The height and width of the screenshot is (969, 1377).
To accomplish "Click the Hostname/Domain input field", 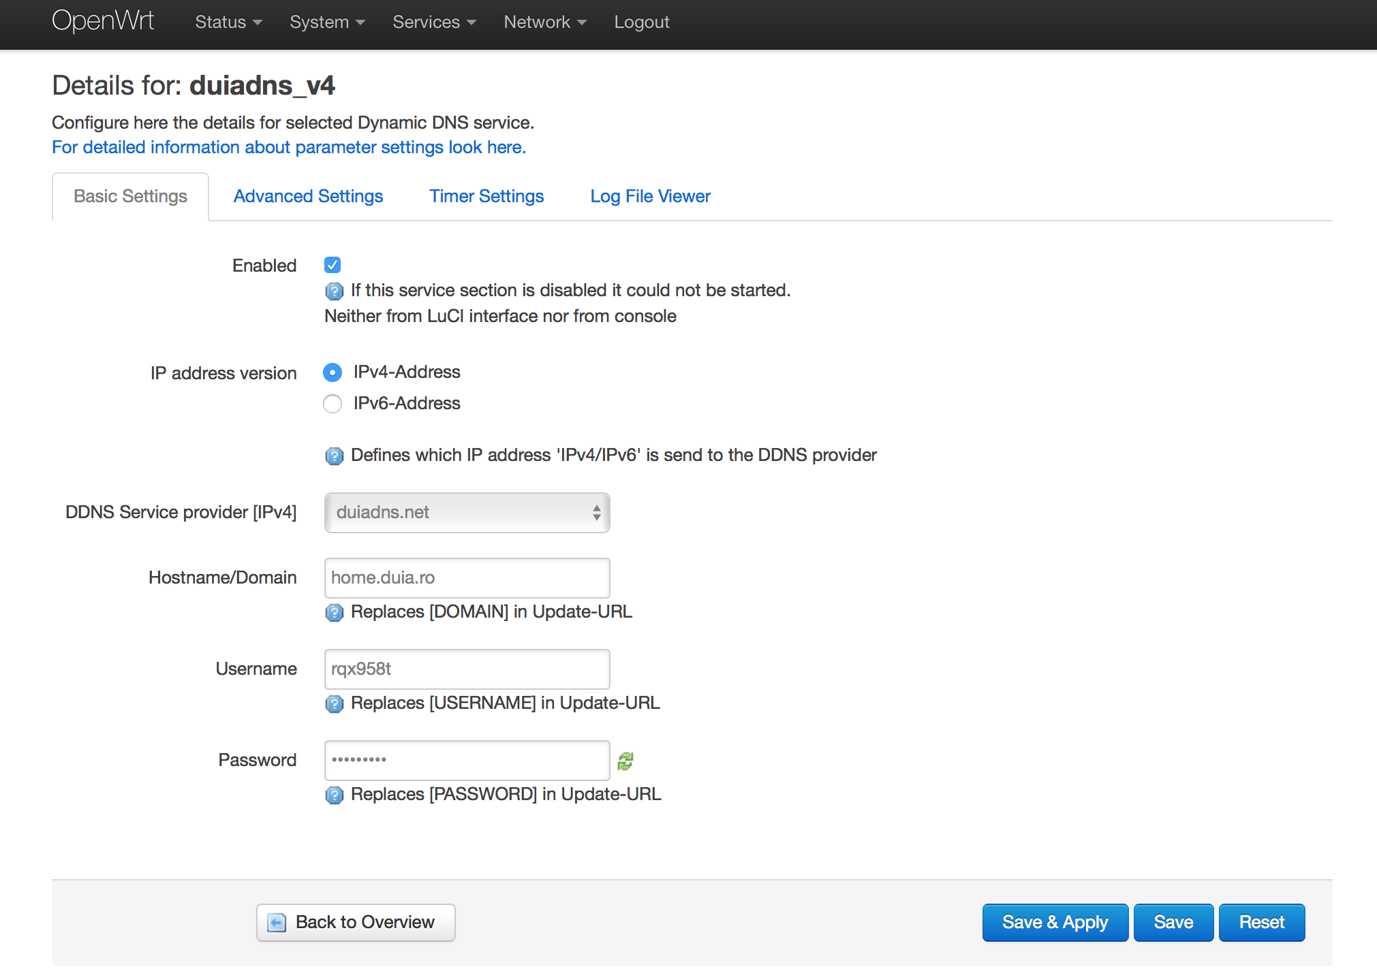I will point(467,578).
